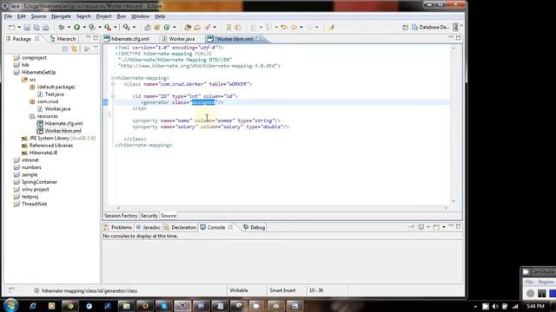
Task: Click the green Run button icon
Action: (x=76, y=27)
